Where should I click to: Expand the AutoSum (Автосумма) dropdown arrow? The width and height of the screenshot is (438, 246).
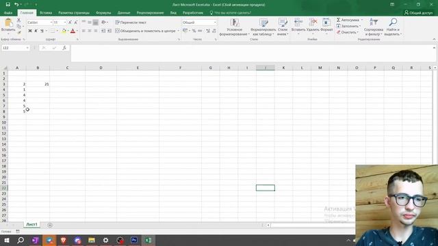pyautogui.click(x=362, y=20)
